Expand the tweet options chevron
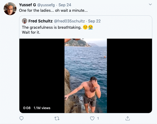 150,4
